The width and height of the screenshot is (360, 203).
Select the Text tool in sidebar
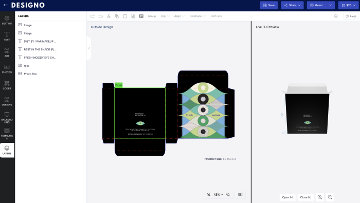(7, 36)
